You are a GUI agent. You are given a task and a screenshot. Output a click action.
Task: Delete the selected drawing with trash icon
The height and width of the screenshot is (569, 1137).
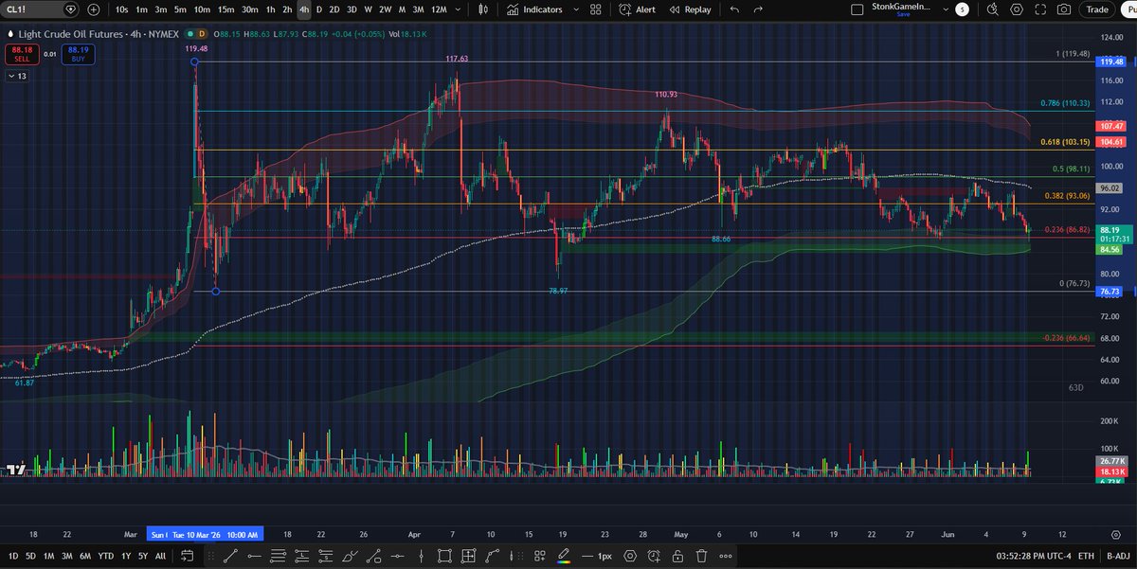[x=702, y=556]
